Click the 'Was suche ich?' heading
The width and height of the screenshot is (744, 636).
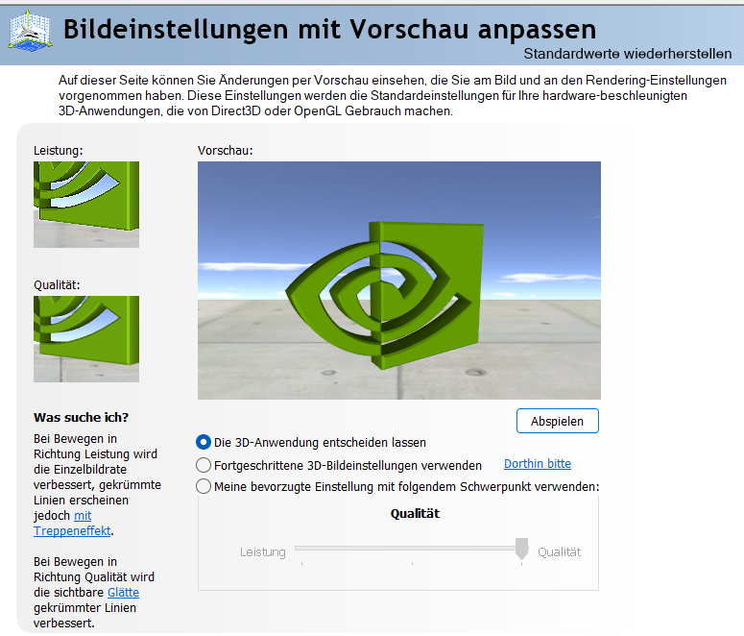point(82,418)
